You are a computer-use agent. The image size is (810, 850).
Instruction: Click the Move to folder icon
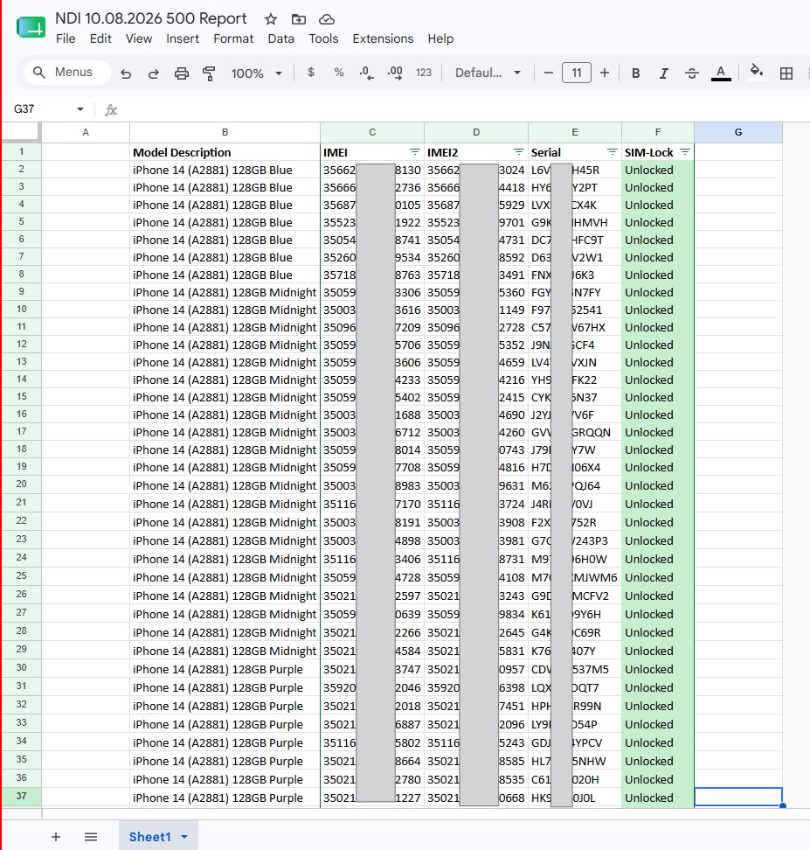299,19
